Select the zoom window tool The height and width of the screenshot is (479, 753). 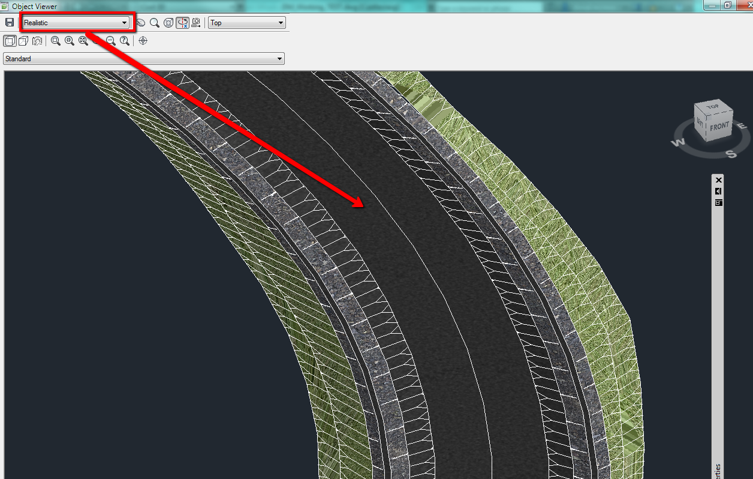click(55, 41)
